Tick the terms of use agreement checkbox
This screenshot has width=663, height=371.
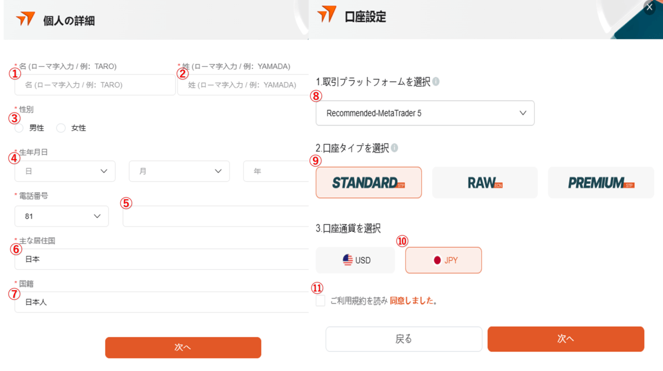[321, 301]
